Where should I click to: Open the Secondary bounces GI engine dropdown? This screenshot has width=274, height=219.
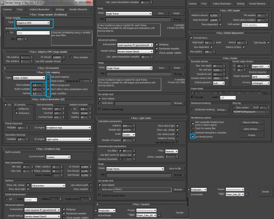click(x=69, y=139)
